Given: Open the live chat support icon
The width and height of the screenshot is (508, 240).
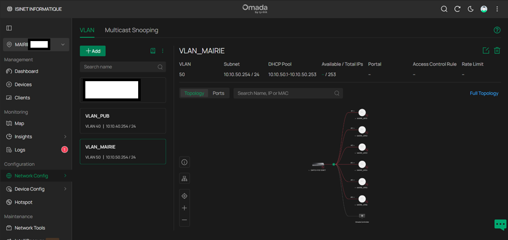Looking at the screenshot, I should (x=500, y=224).
